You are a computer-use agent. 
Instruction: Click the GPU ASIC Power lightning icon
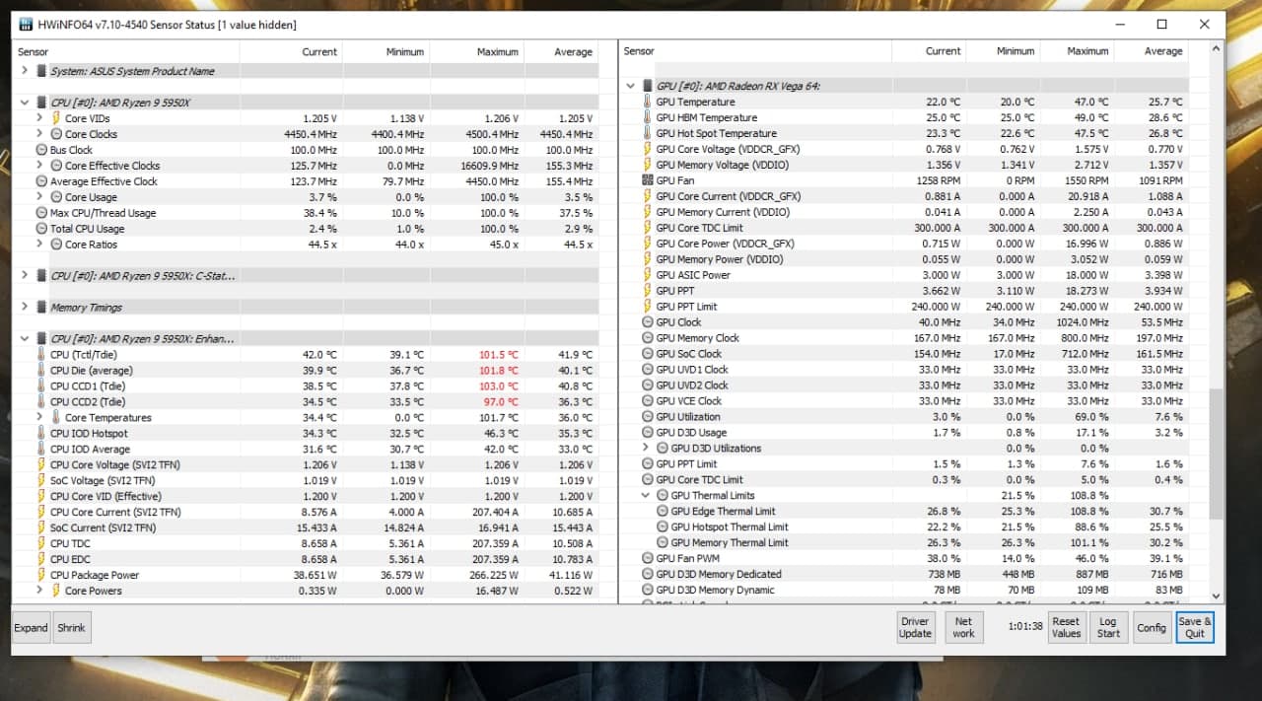pyautogui.click(x=647, y=275)
